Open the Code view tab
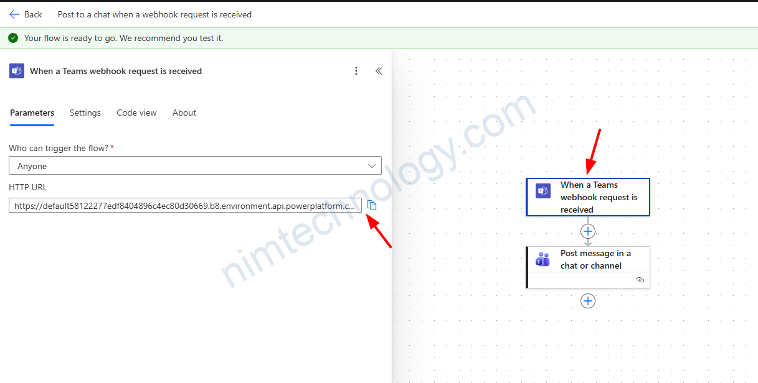Screen dimensions: 758x383 pyautogui.click(x=136, y=113)
